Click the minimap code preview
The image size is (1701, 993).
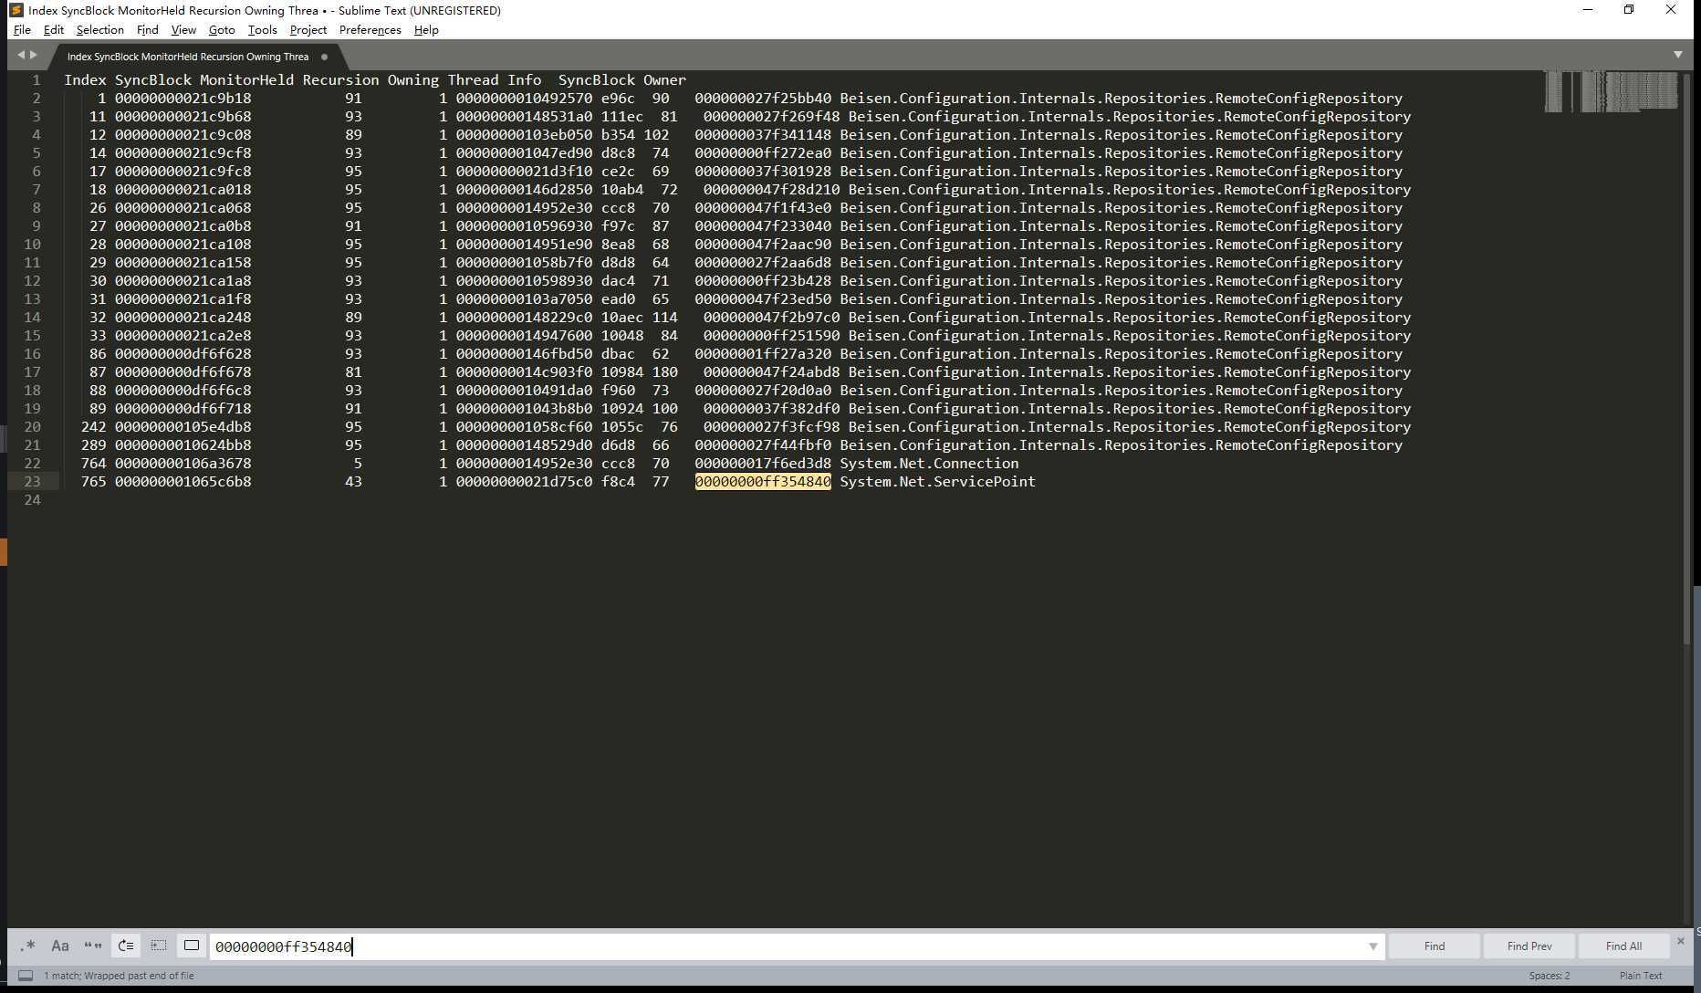pyautogui.click(x=1611, y=91)
